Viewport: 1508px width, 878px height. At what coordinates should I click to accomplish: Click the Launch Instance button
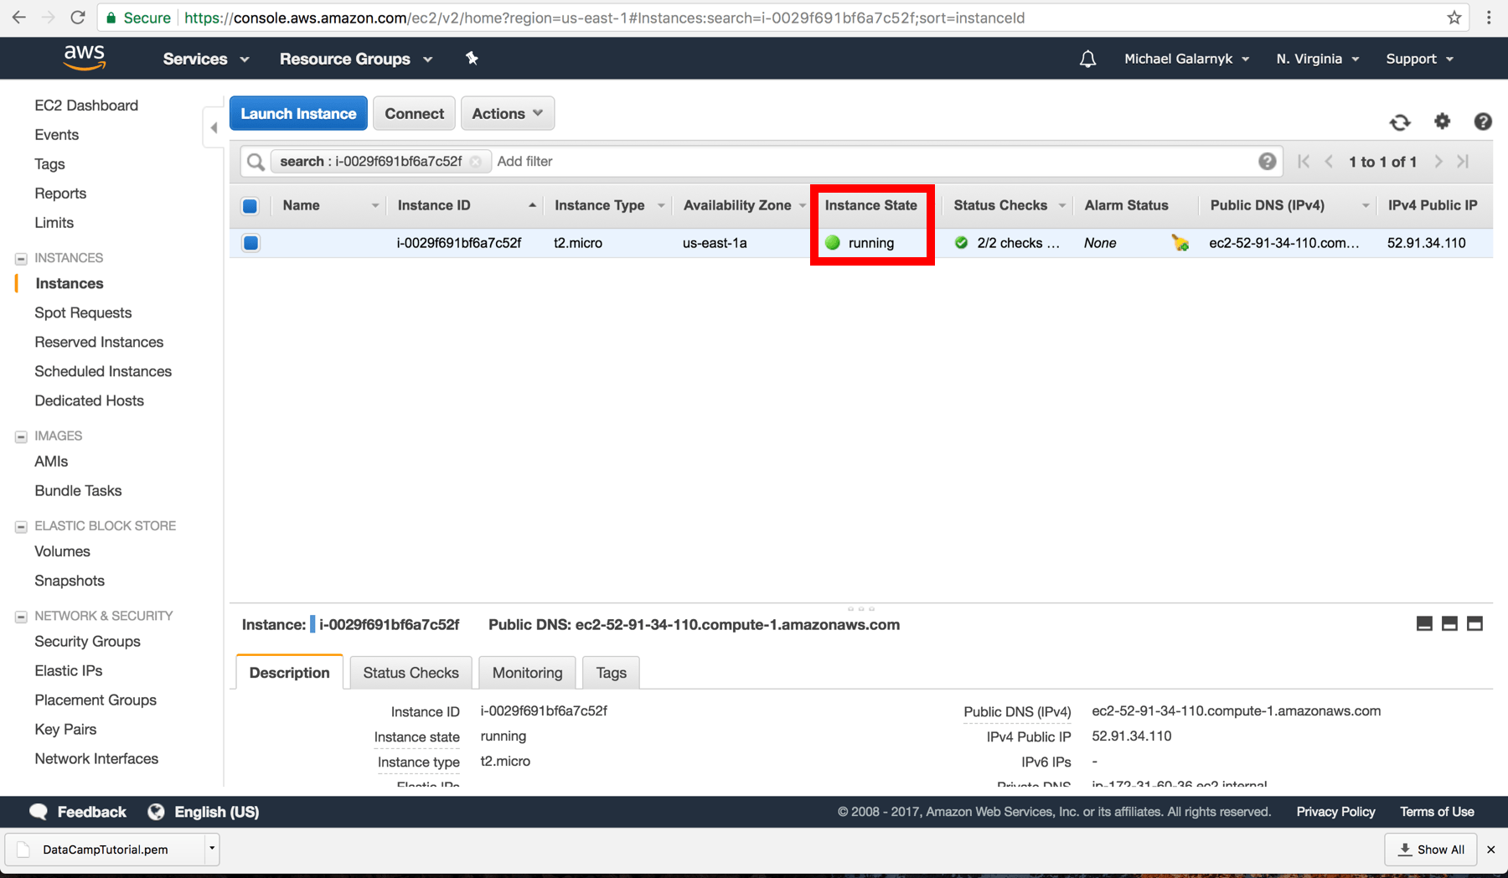coord(297,113)
